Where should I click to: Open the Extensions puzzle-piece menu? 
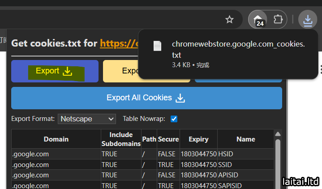point(278,20)
